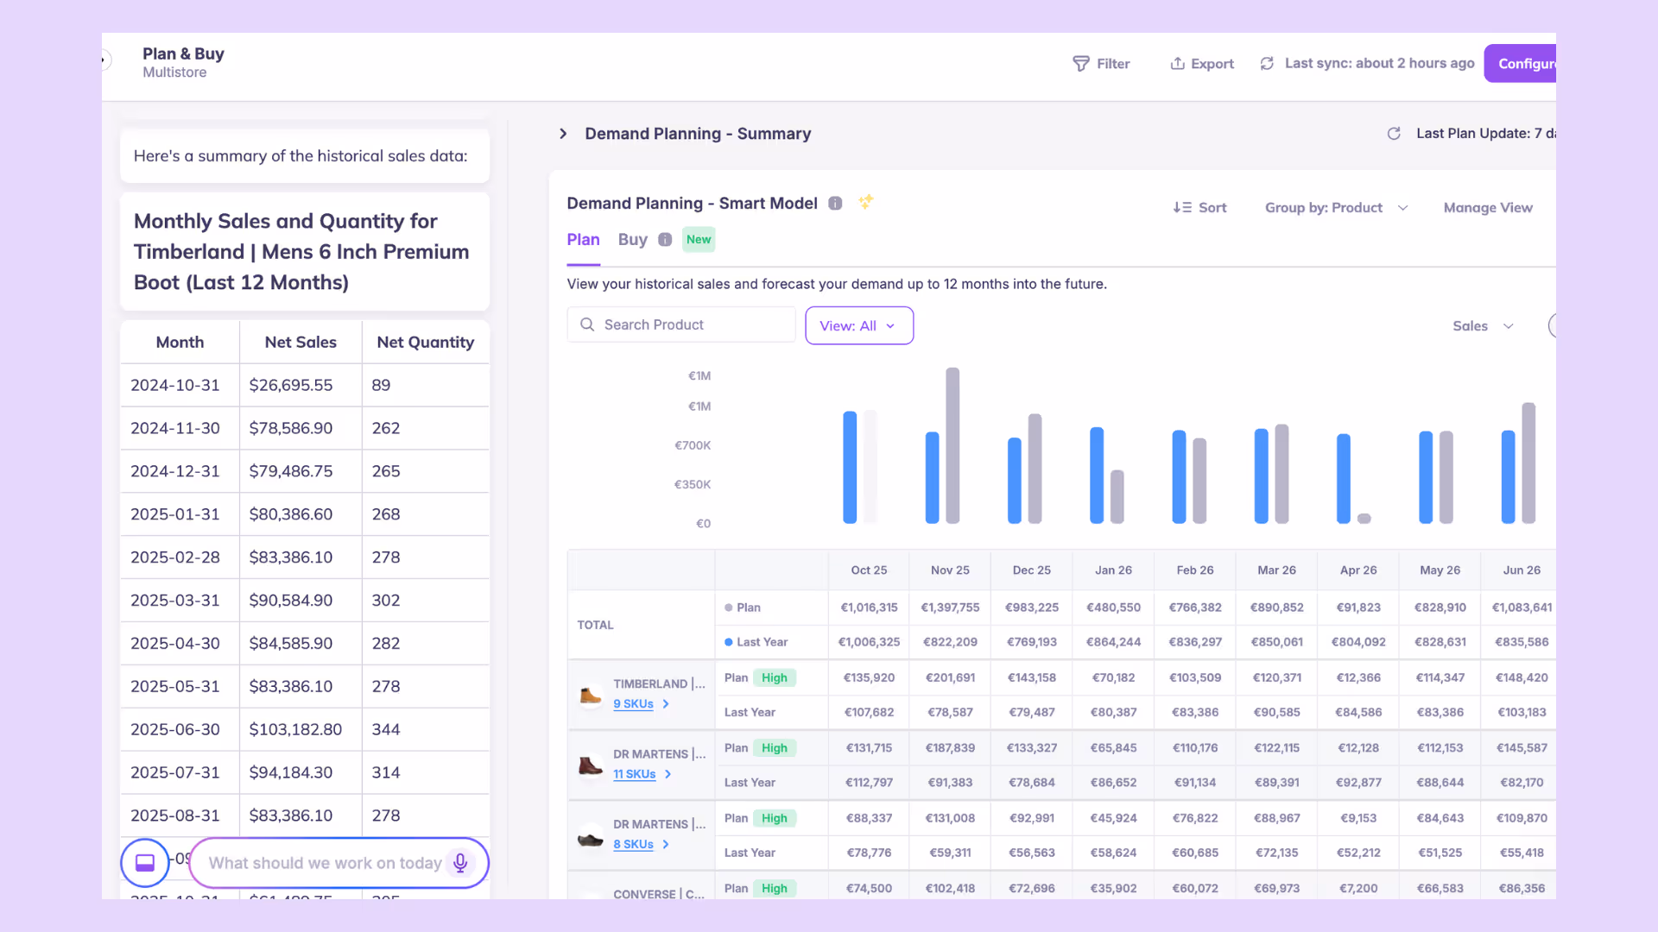
Task: Expand the Demand Planning - Summary section
Action: click(563, 134)
